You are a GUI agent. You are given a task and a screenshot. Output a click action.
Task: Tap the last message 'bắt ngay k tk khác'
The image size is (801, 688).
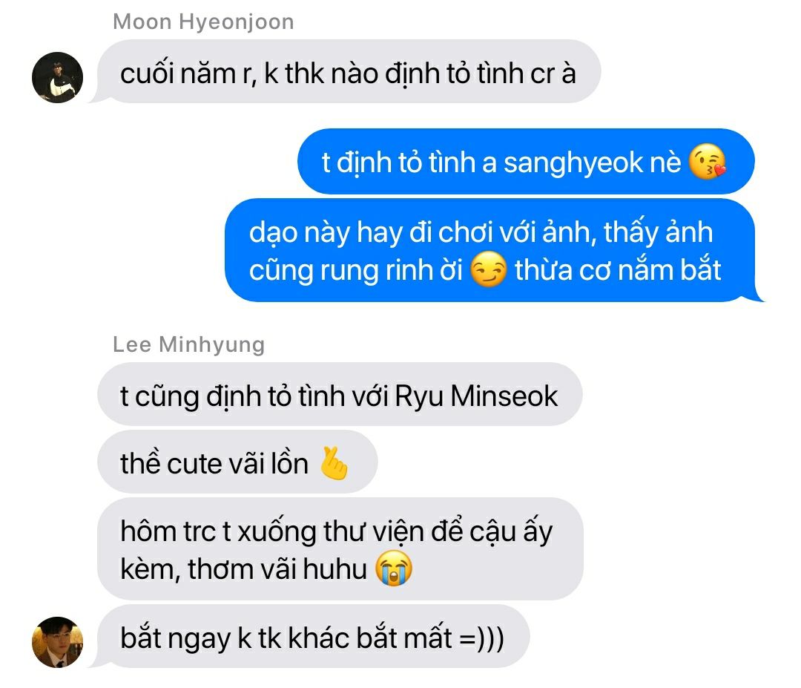[313, 637]
